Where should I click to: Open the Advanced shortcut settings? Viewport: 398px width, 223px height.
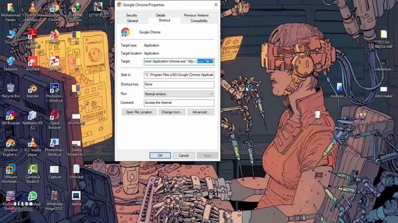tap(201, 112)
